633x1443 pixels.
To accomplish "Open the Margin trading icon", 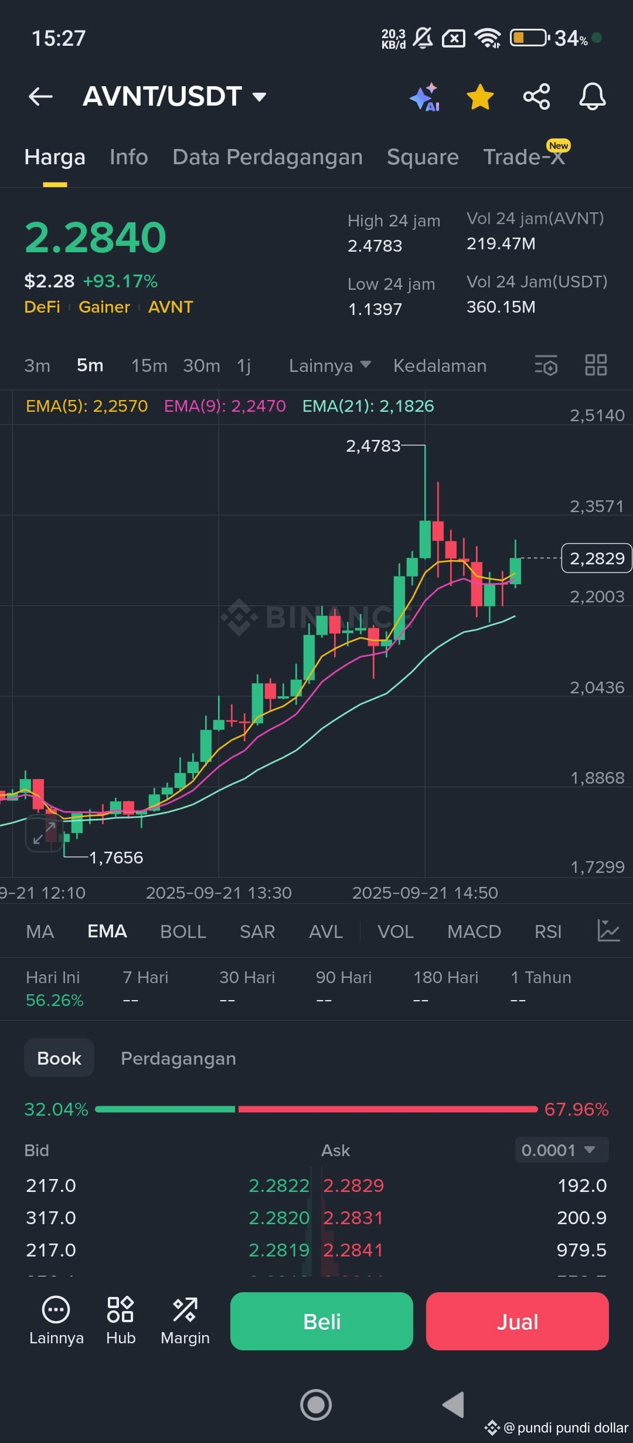I will [185, 1321].
